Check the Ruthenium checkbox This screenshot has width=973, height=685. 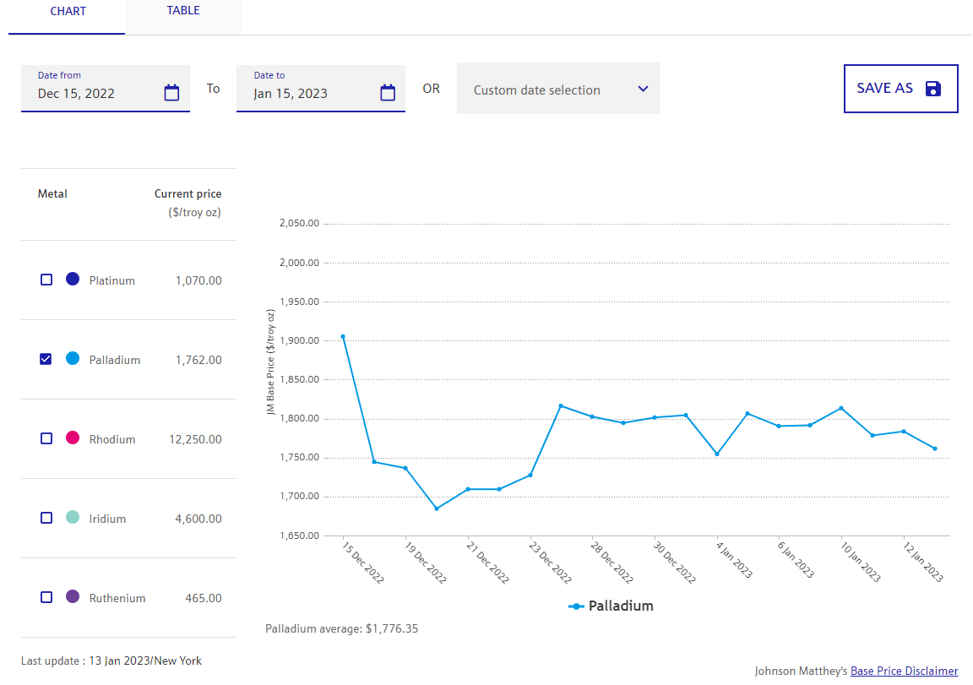pos(46,597)
